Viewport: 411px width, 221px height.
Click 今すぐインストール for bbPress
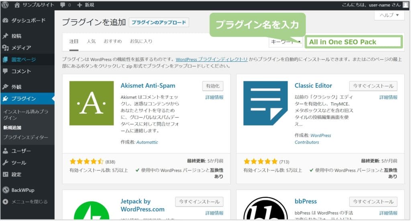point(373,202)
